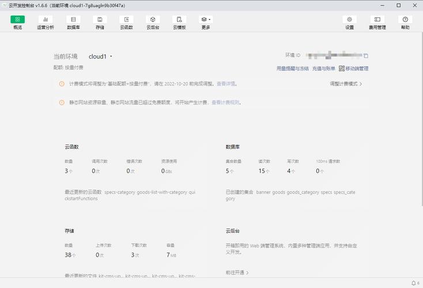
Task: Open the 存储 storage icon
Action: [x=100, y=20]
